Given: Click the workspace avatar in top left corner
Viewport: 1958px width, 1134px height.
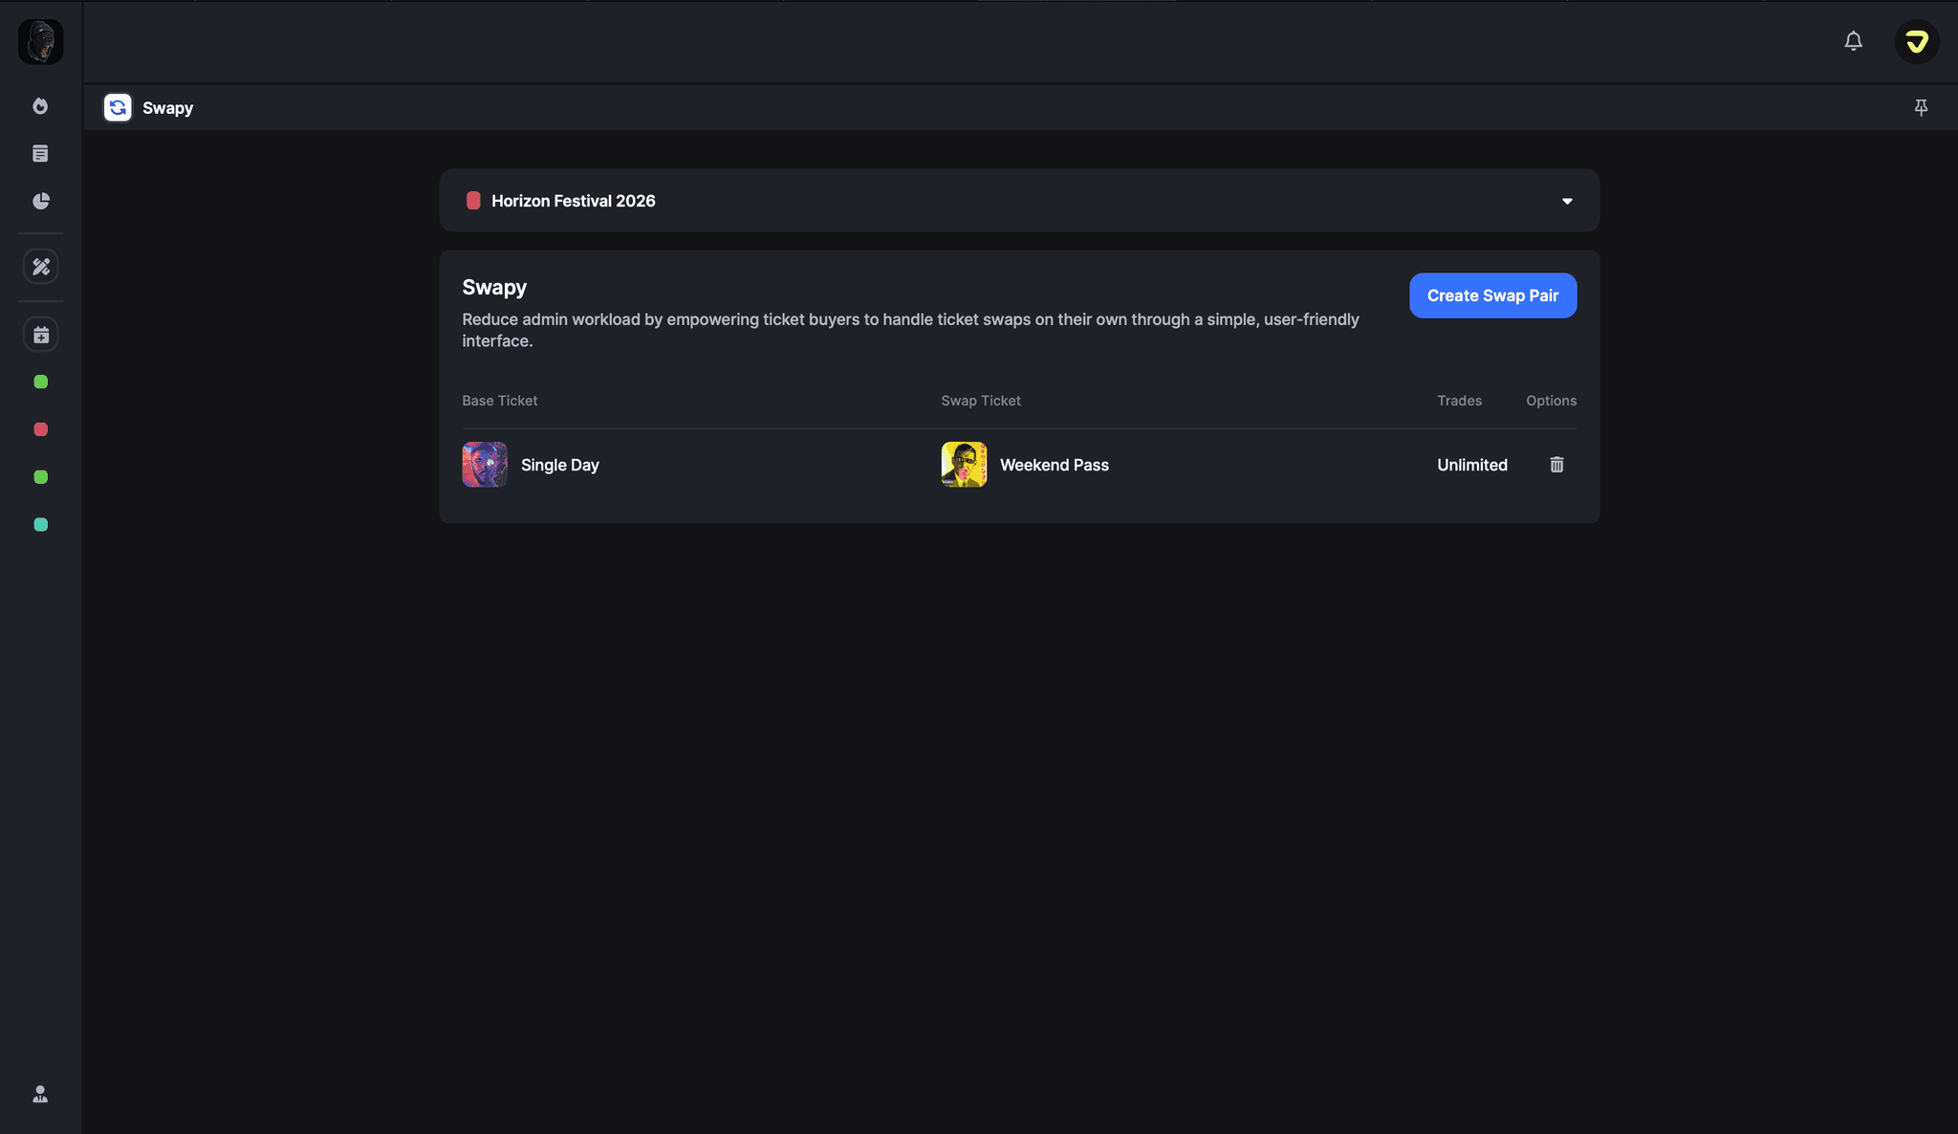Looking at the screenshot, I should (40, 41).
